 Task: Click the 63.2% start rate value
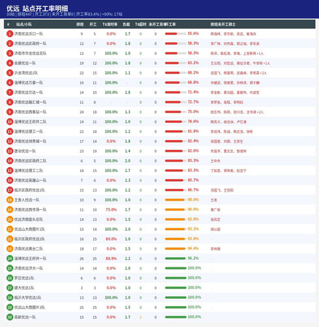(193, 63)
